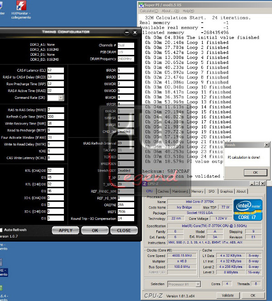Edit the Round Trip - IO Compensation field
Viewport: 272px width, 301px height.
(126, 218)
